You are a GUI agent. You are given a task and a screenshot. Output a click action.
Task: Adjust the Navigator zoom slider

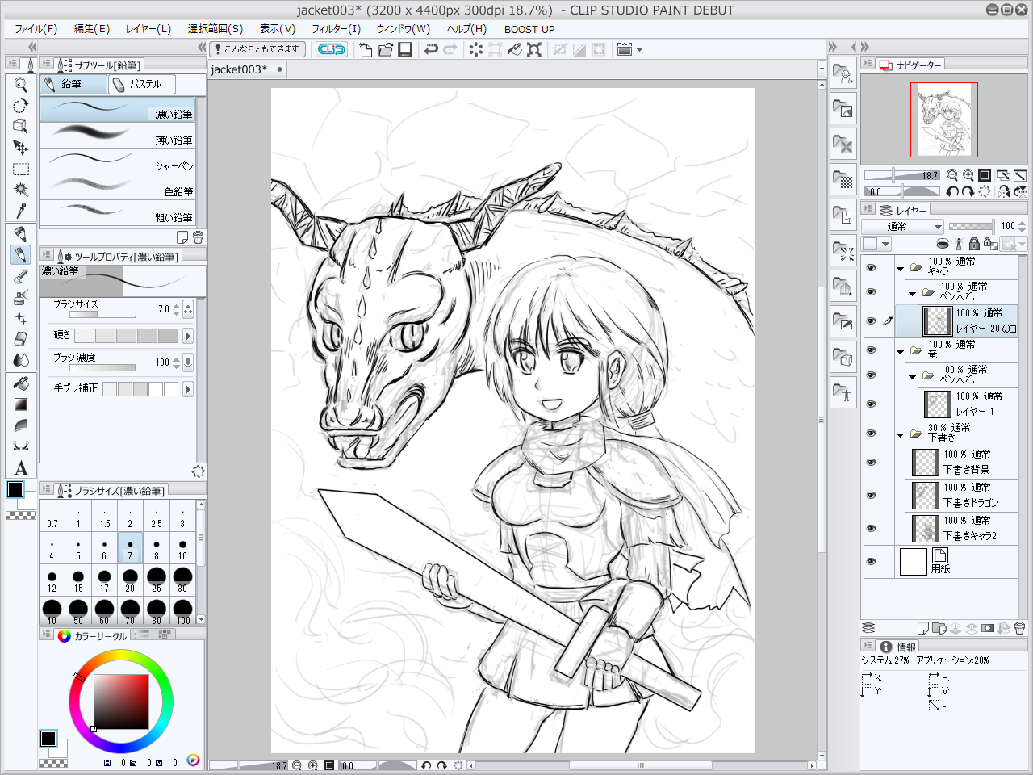[902, 175]
